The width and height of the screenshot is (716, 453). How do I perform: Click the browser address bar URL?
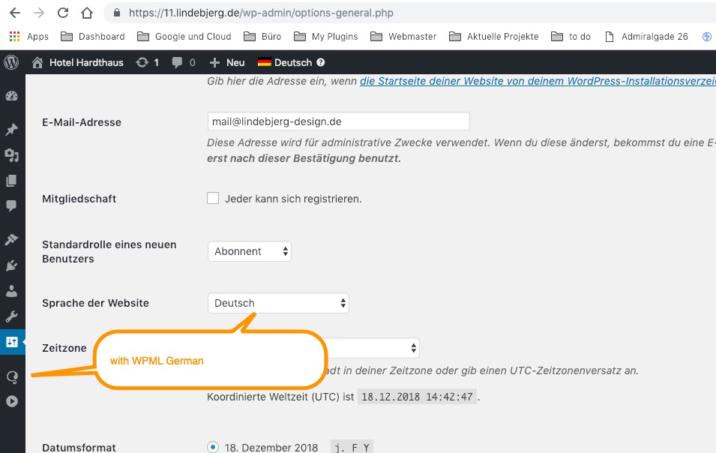[261, 13]
